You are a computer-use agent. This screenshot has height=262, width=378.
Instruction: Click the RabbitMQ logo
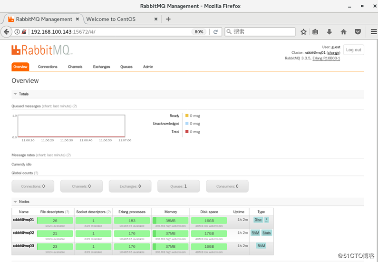[41, 50]
